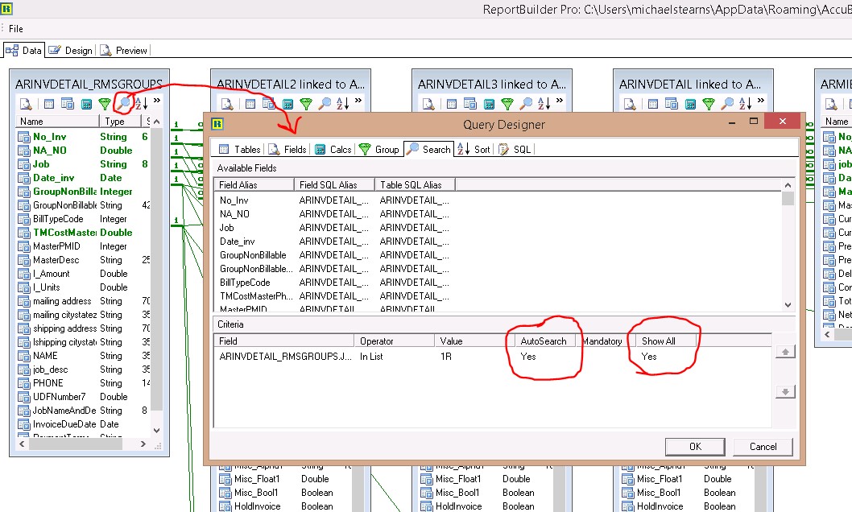Select Sort tab in Query Designer
The height and width of the screenshot is (512, 852).
[x=474, y=149]
